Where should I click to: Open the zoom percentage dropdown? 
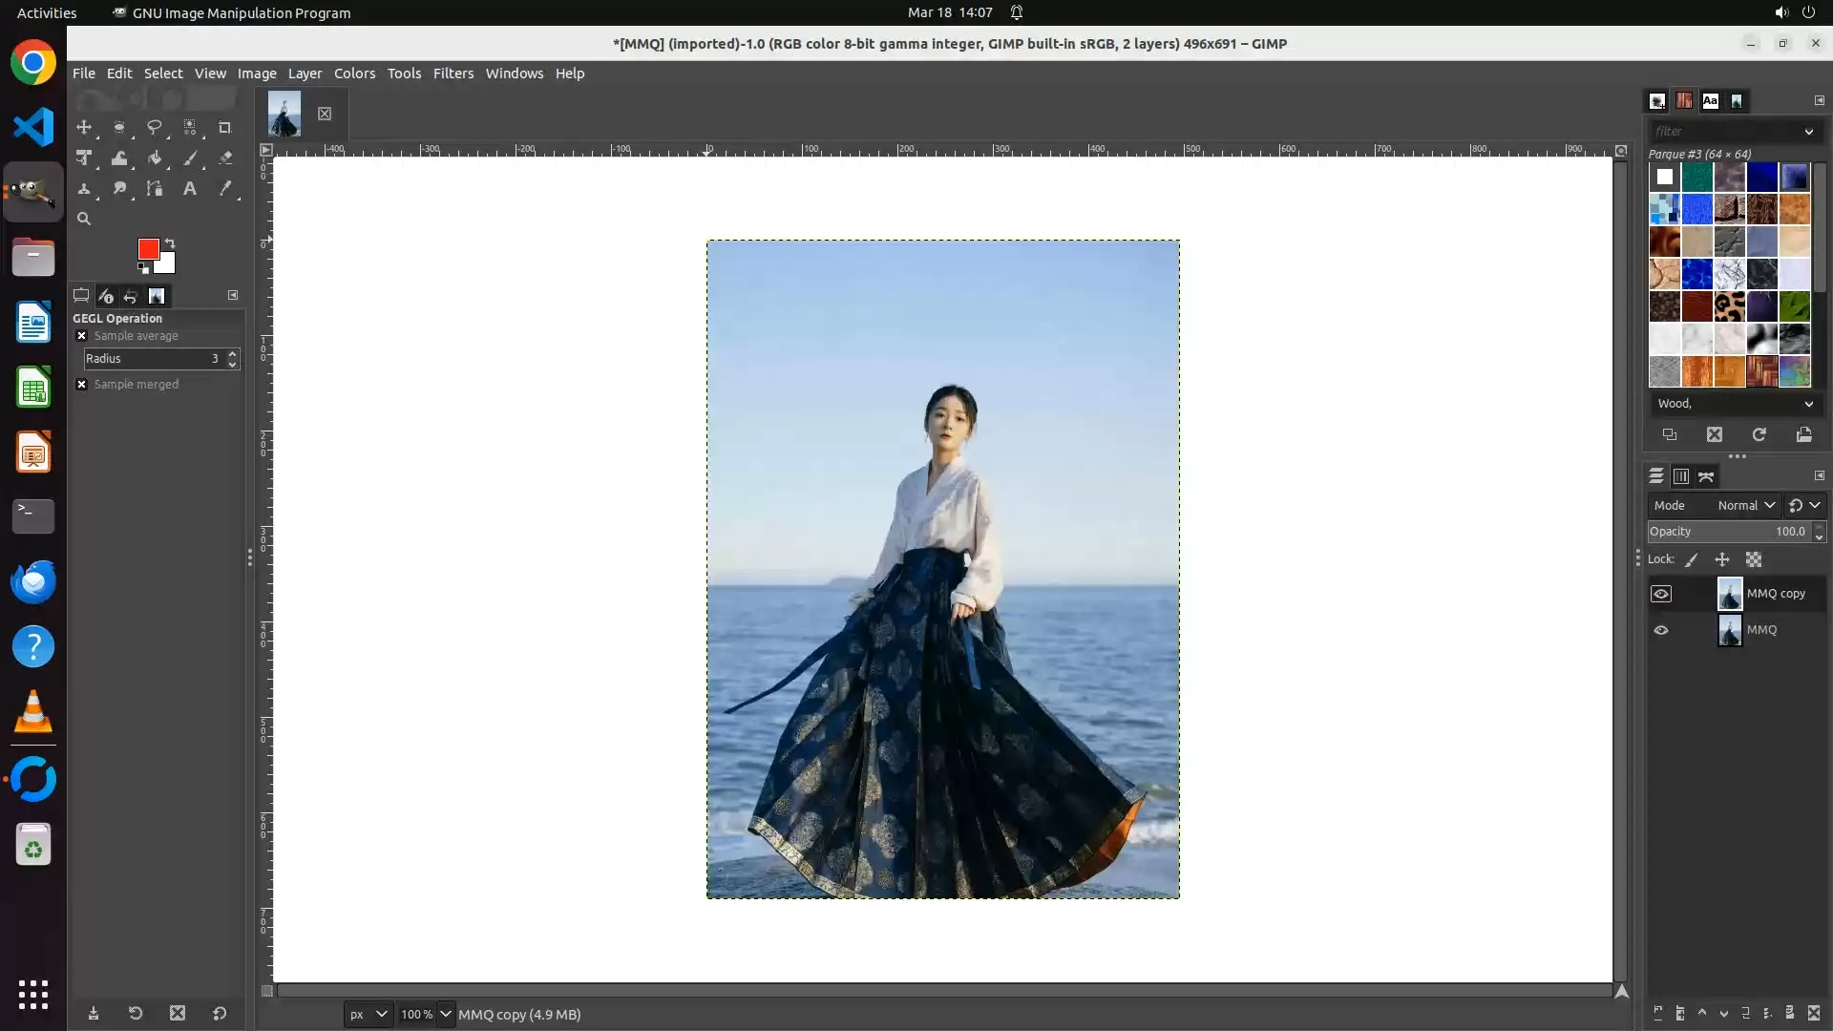(445, 1014)
